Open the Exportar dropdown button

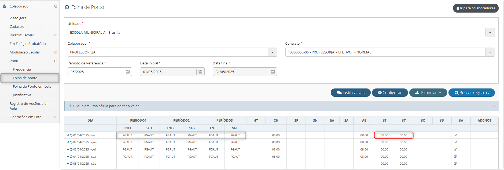(x=428, y=93)
